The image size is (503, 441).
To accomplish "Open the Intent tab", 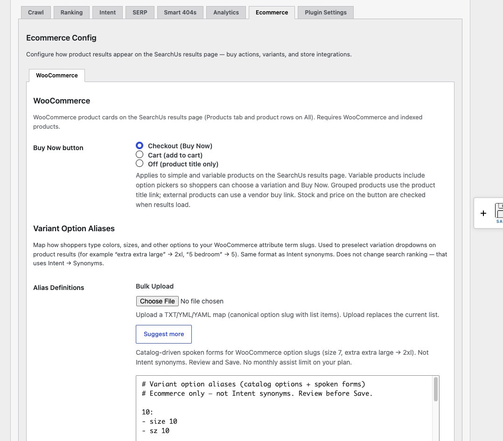I will pos(107,13).
